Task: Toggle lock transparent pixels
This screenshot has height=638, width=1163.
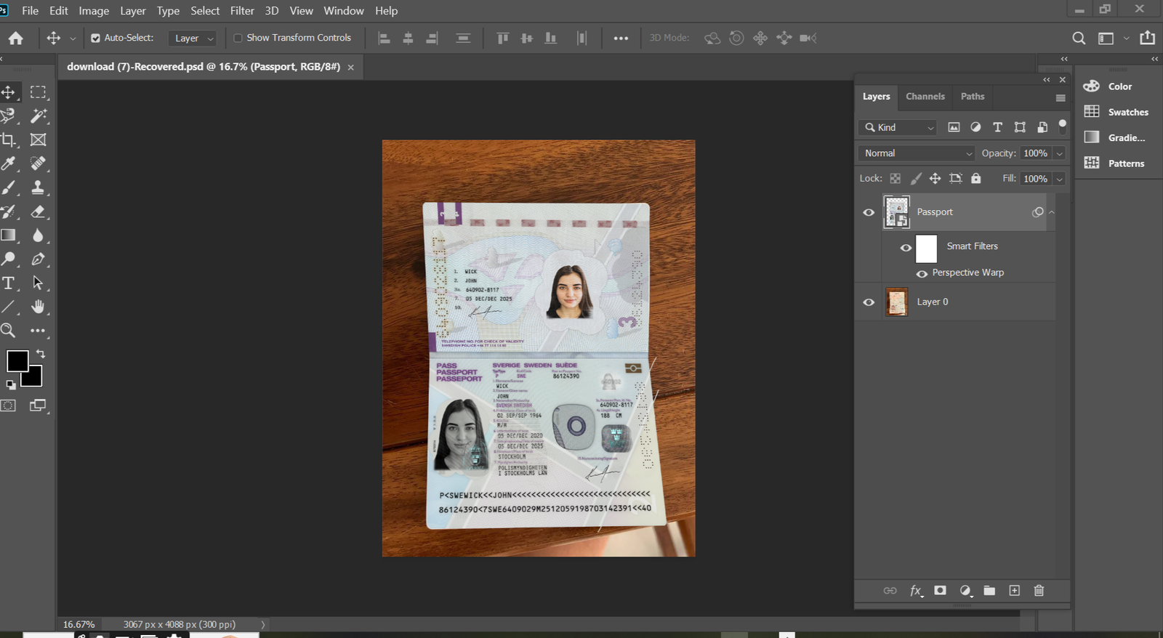Action: [x=896, y=178]
